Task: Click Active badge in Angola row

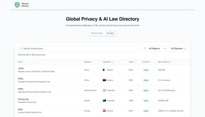Action: pos(146,80)
